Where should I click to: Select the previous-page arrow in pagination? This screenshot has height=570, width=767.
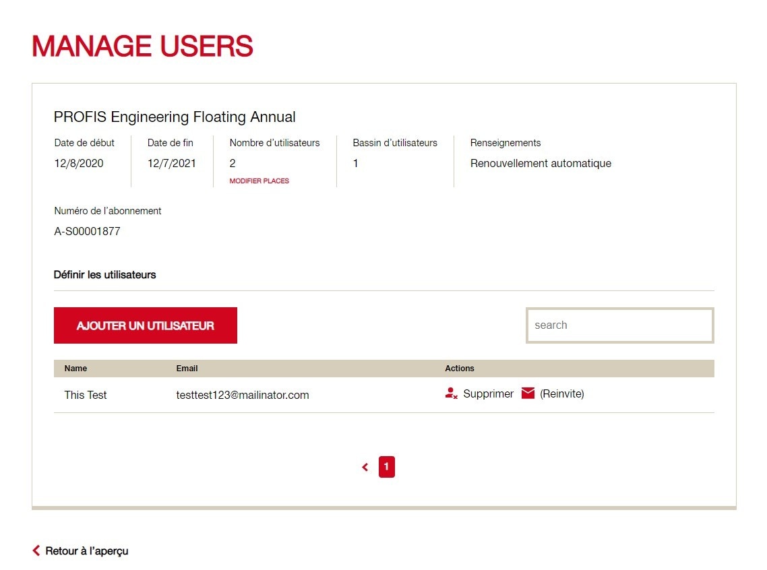(365, 466)
